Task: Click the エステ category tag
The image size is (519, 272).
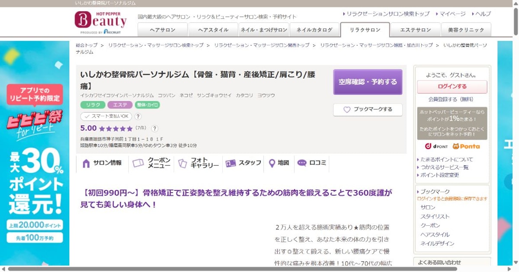Action: click(x=120, y=105)
